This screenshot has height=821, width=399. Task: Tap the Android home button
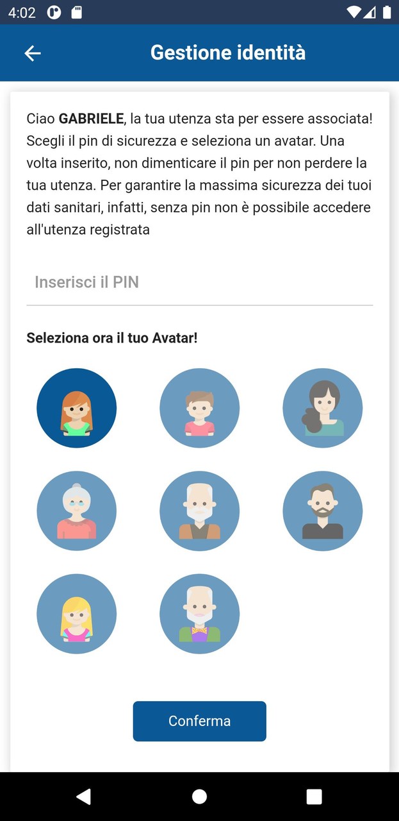point(199,796)
